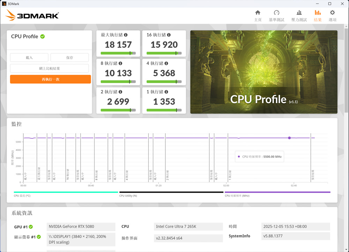Click info icon beside 2 執行緒
The image size is (349, 252).
coord(120,92)
